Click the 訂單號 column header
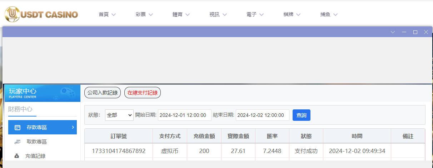This screenshot has width=433, height=168. [119, 136]
